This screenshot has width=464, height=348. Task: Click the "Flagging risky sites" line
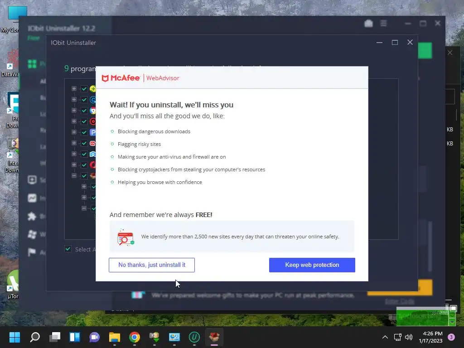(x=139, y=144)
